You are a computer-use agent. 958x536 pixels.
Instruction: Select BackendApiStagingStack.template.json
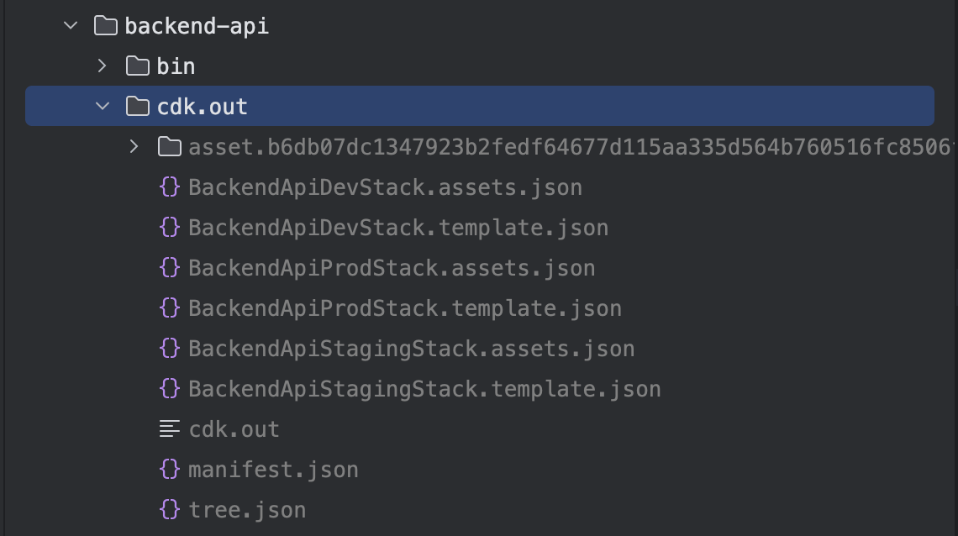click(424, 389)
